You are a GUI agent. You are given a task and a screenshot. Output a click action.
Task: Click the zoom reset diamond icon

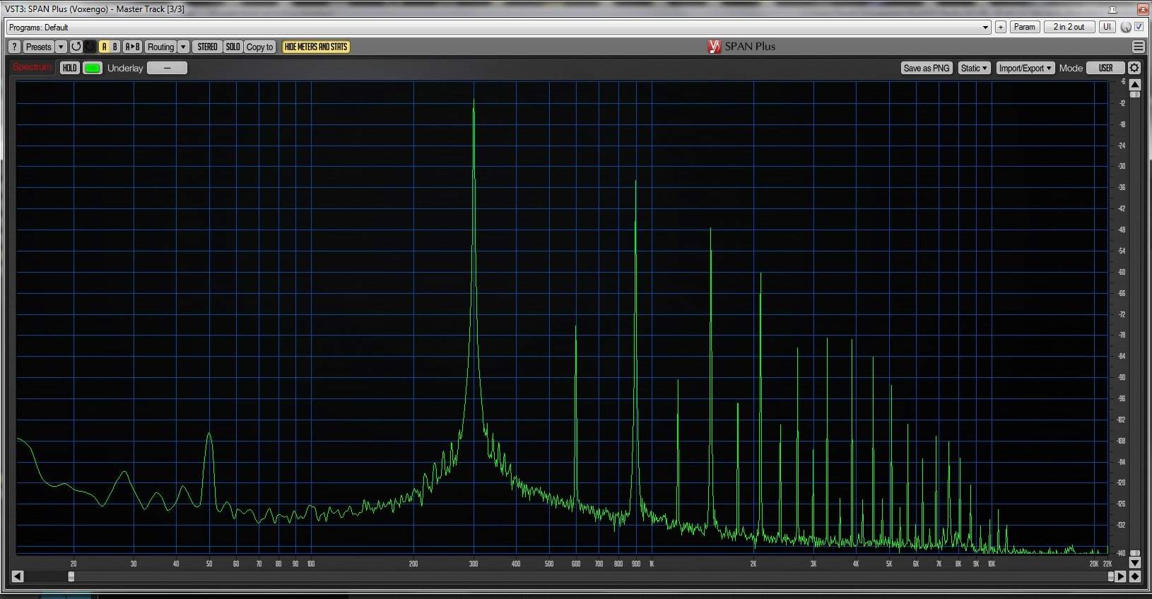[x=1135, y=576]
